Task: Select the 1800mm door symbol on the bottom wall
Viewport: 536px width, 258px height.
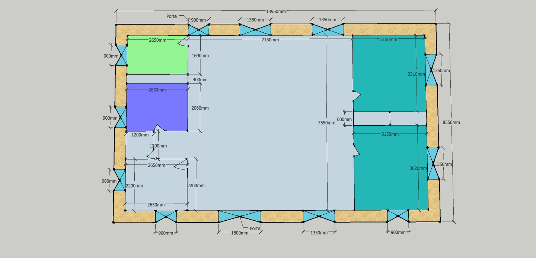Action: coord(240,216)
